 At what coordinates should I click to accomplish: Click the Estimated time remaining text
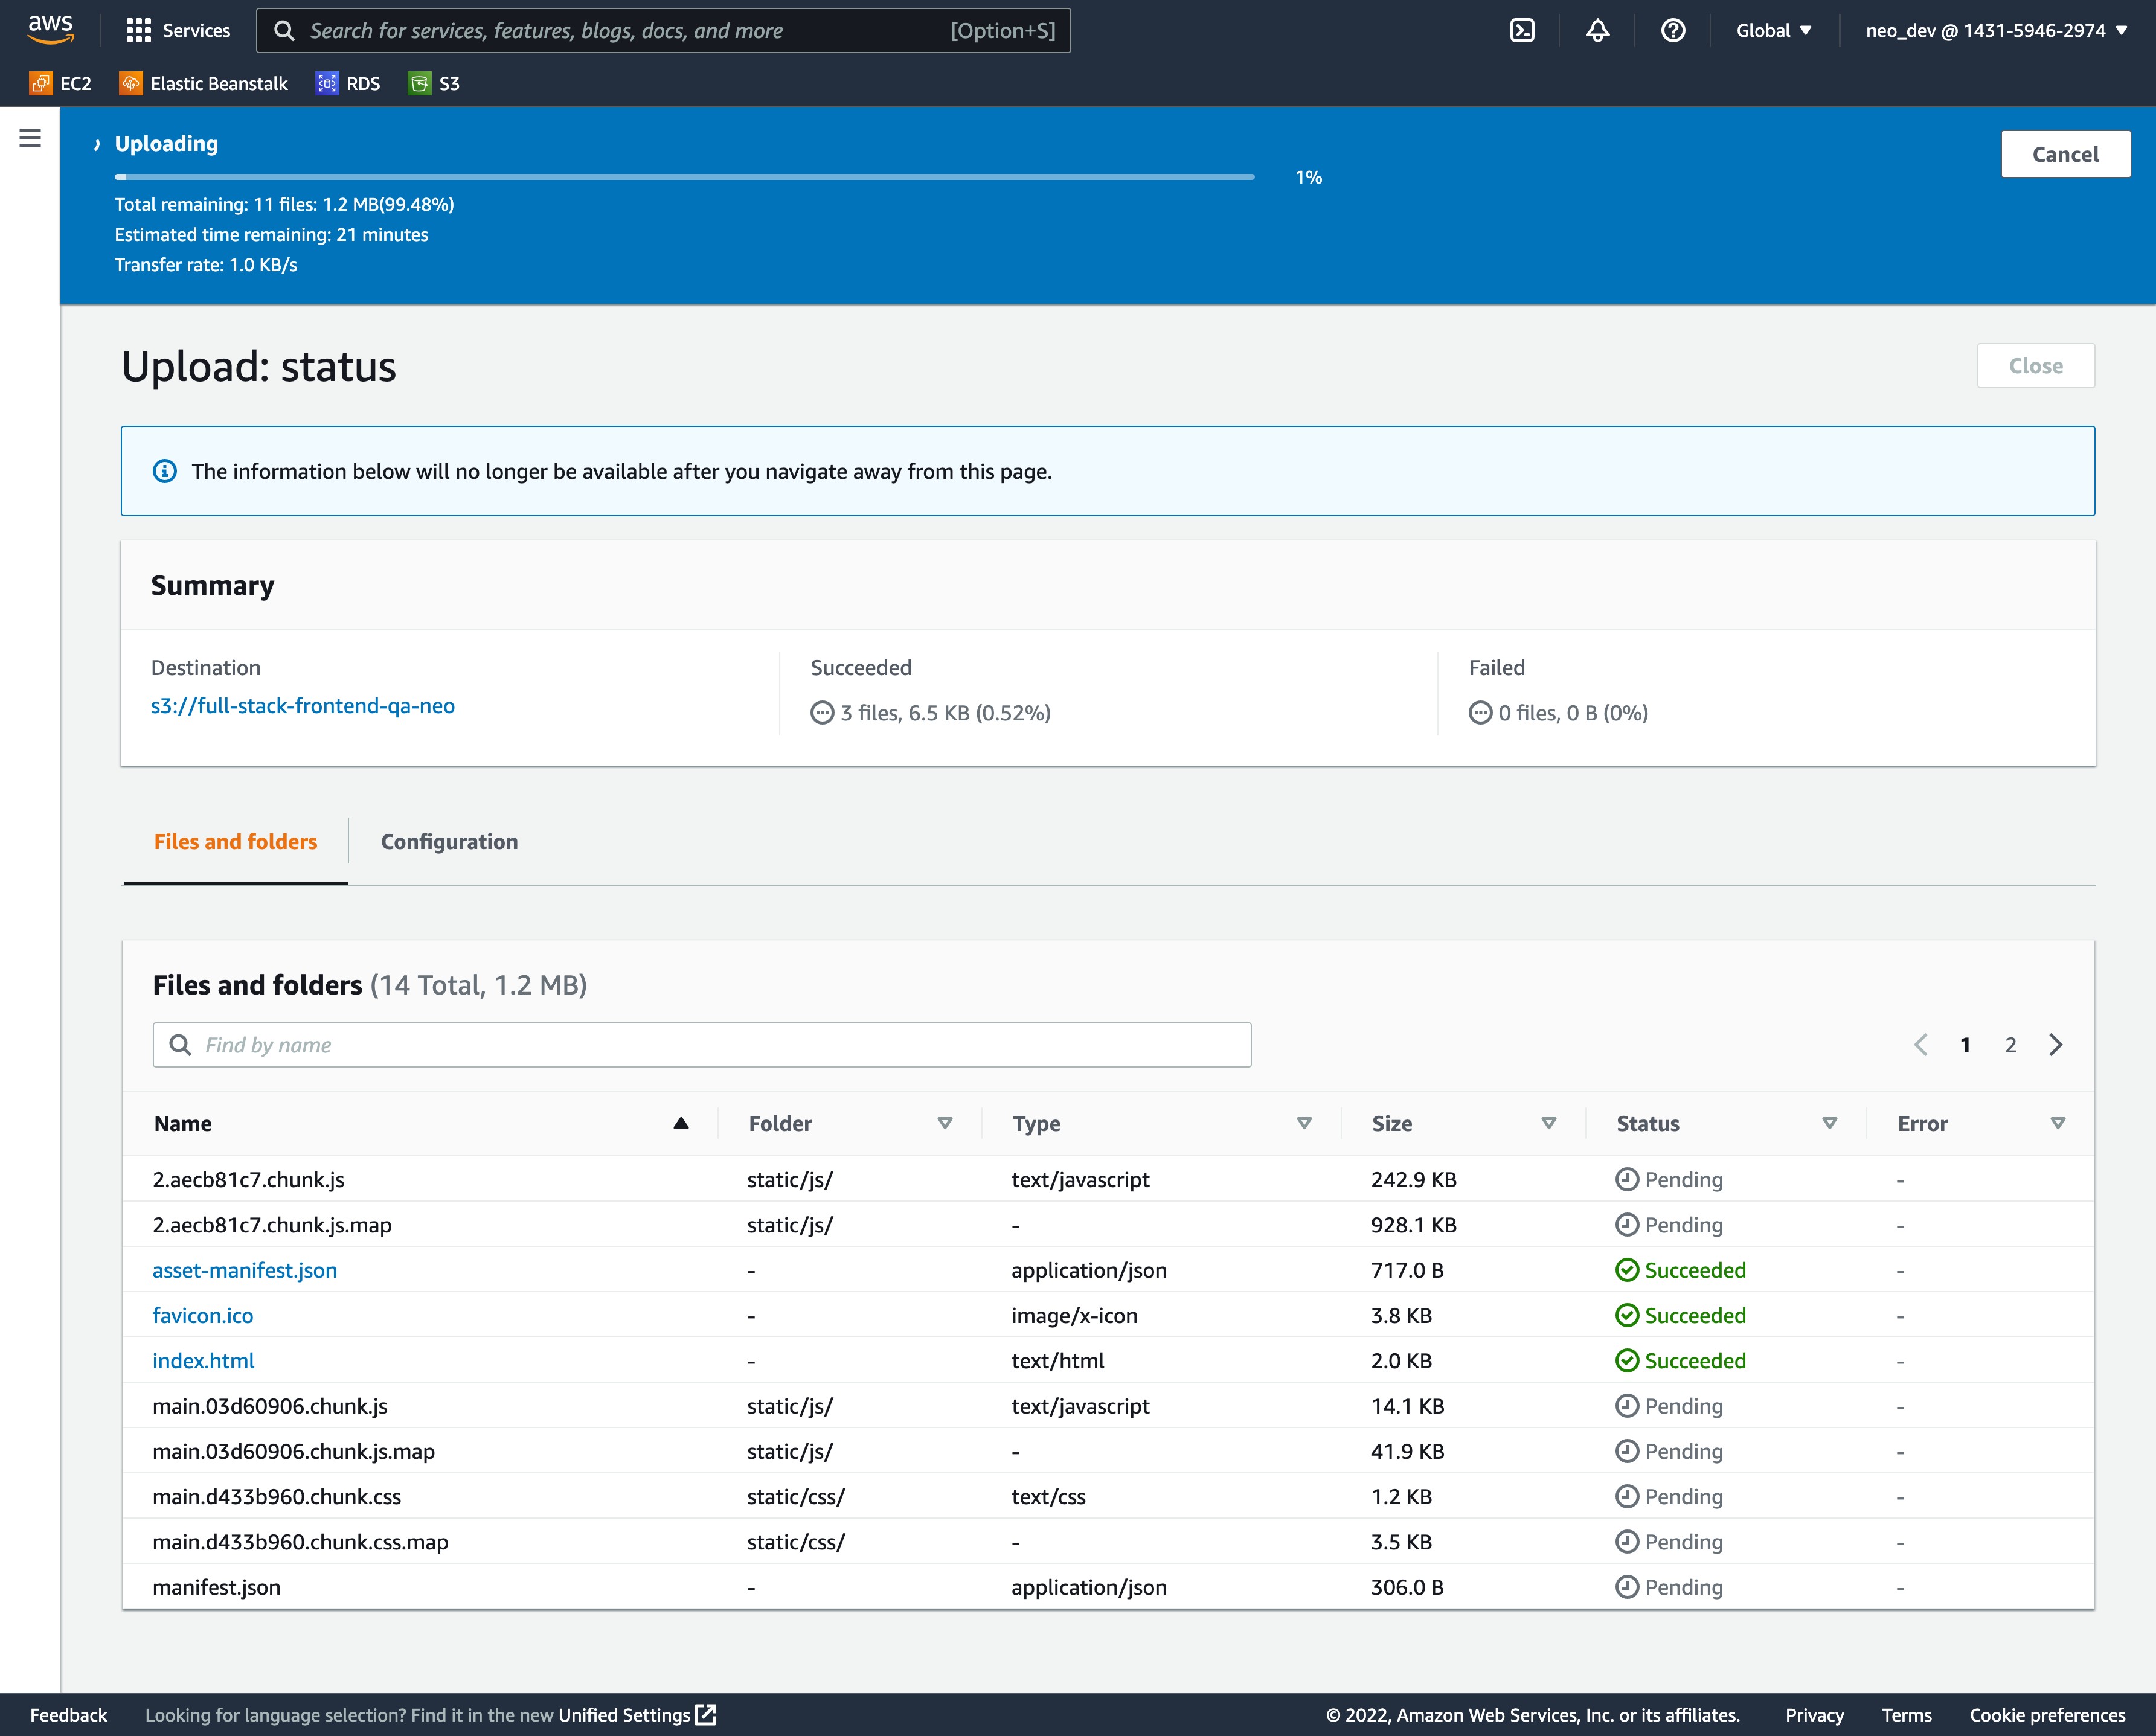(271, 235)
